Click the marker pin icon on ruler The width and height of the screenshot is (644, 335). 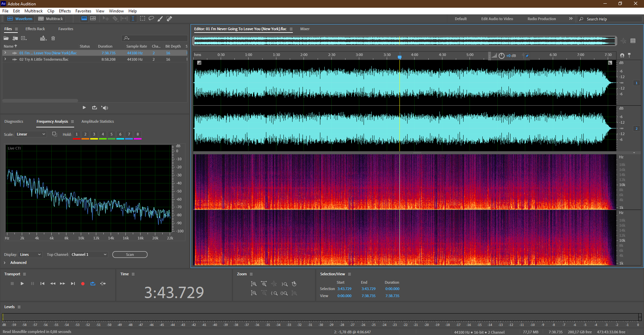629,55
